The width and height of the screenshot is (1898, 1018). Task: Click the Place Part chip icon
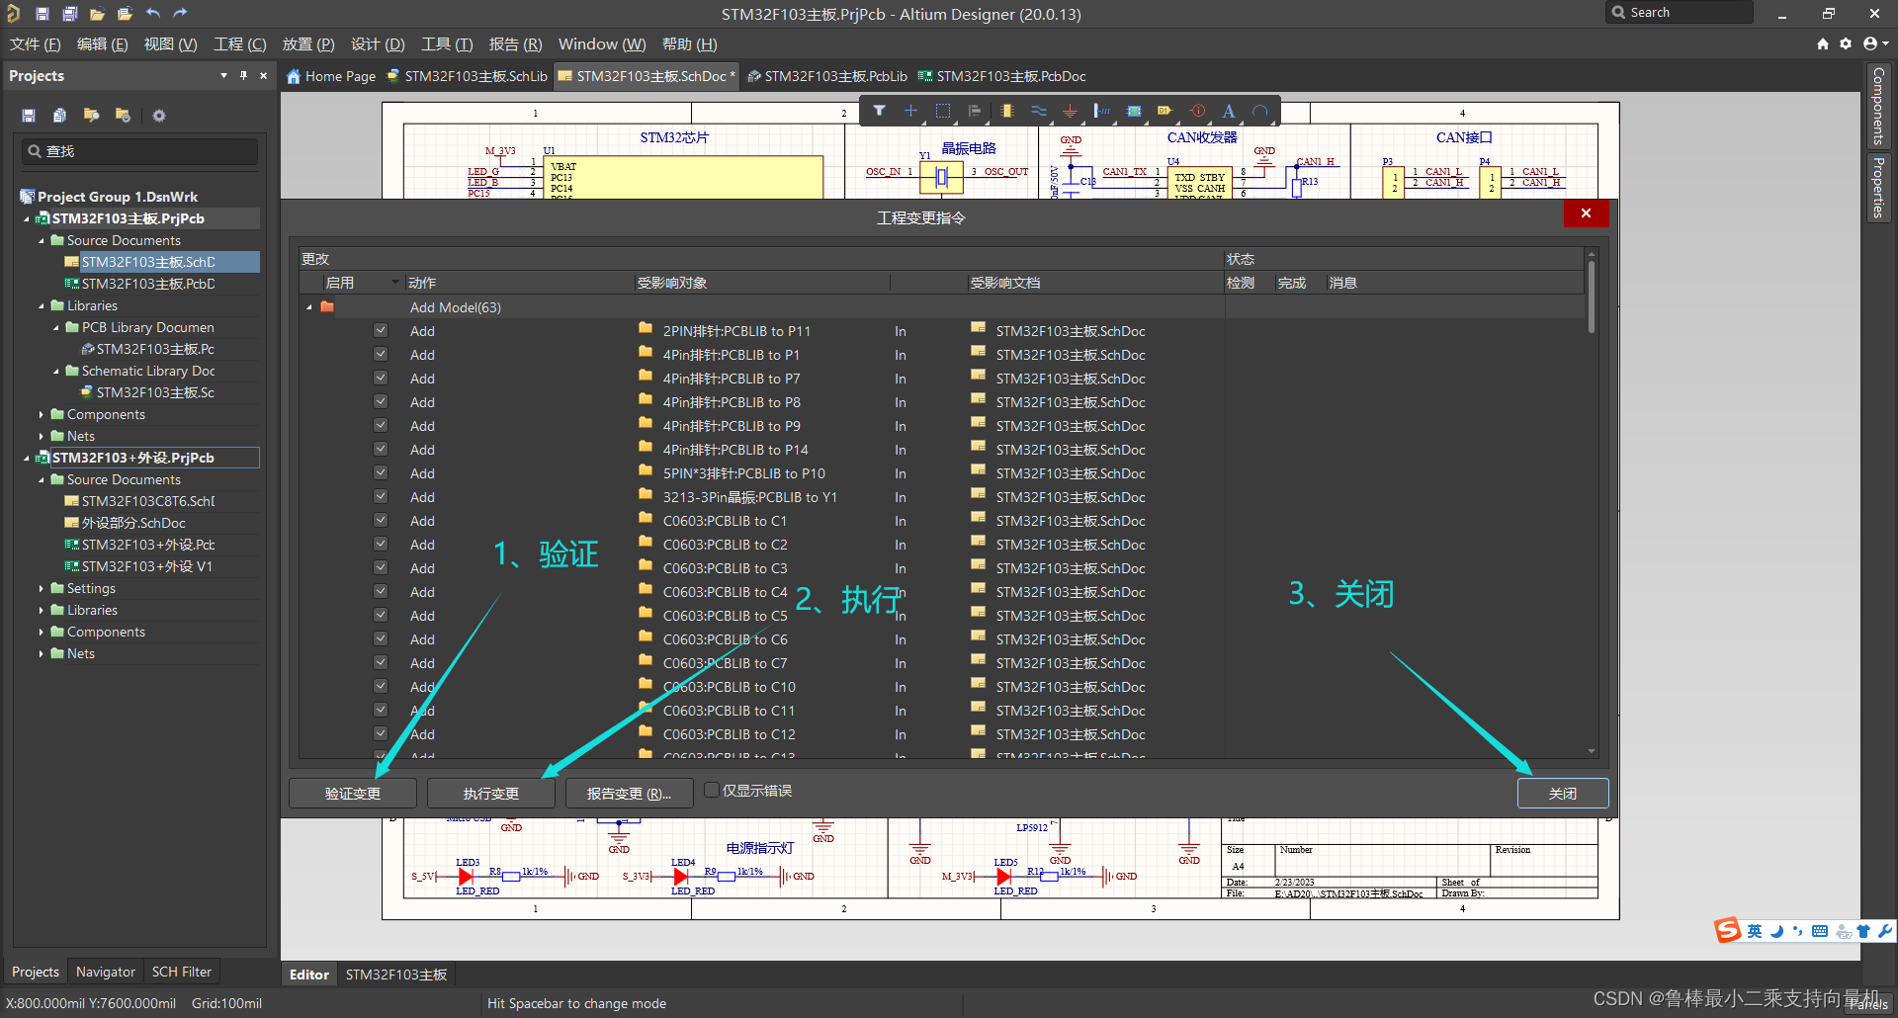click(x=1006, y=111)
